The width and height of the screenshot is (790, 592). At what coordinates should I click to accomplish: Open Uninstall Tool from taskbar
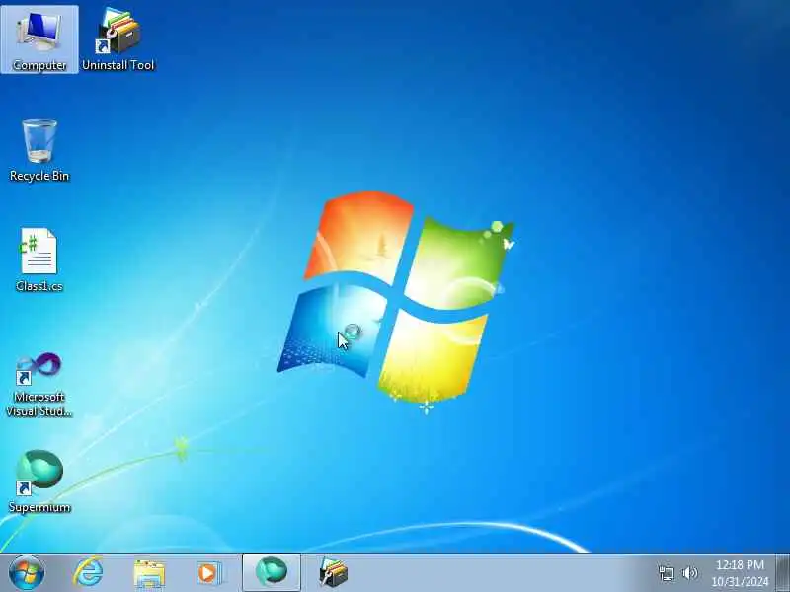333,573
